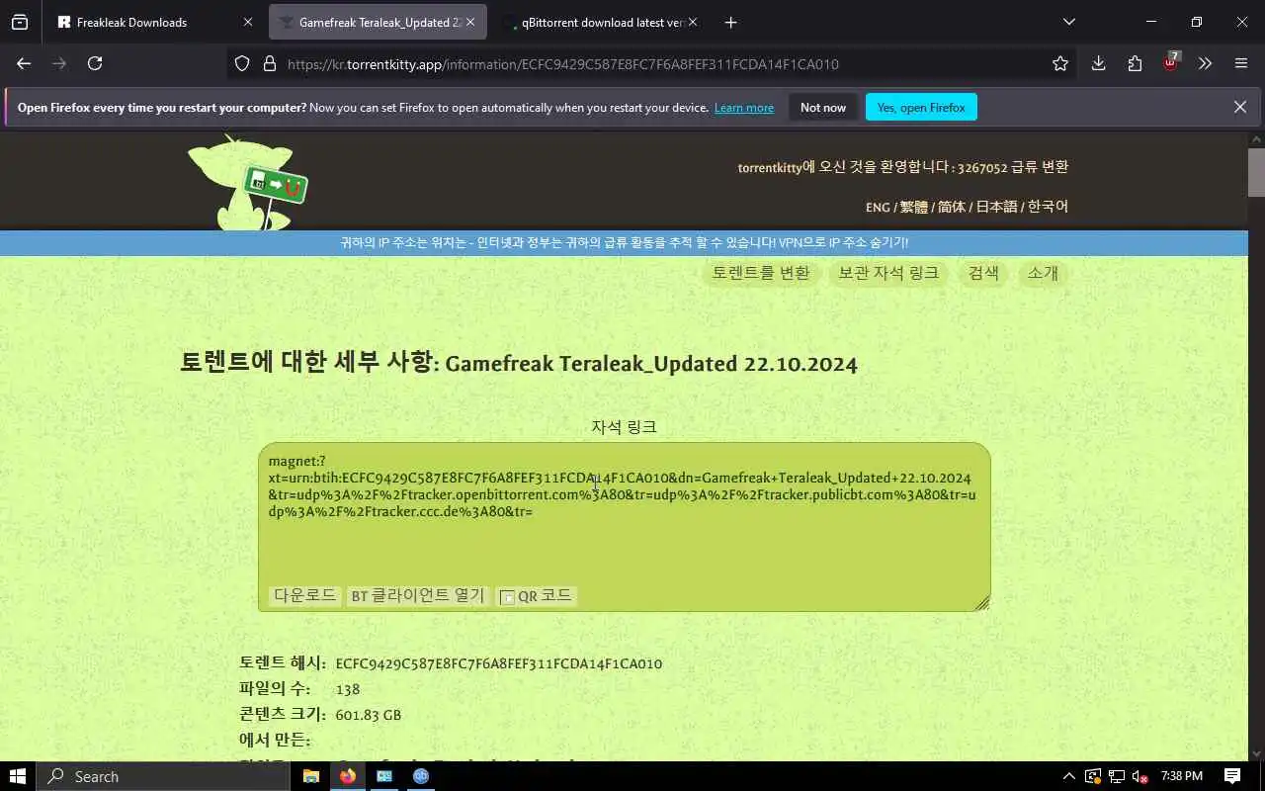Image resolution: width=1265 pixels, height=791 pixels.
Task: Grab the magnet text area corner handle
Action: [x=982, y=603]
